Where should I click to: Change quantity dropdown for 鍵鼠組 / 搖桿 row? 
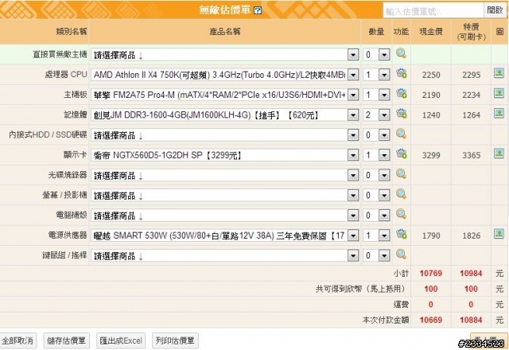tap(376, 256)
